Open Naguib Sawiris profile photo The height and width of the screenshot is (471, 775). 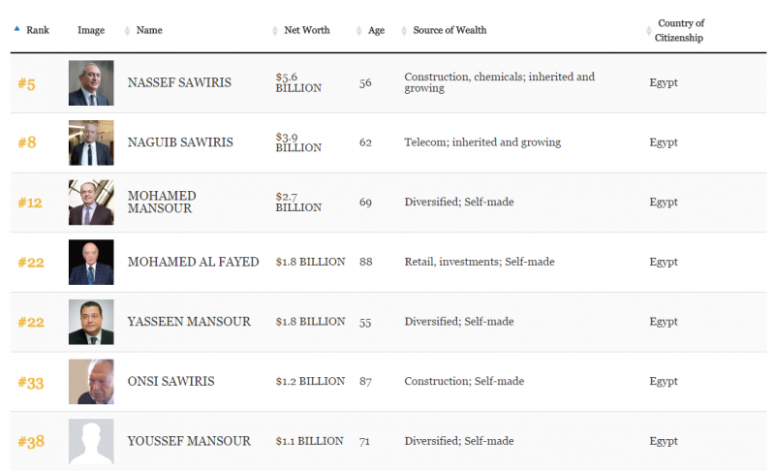(x=91, y=142)
